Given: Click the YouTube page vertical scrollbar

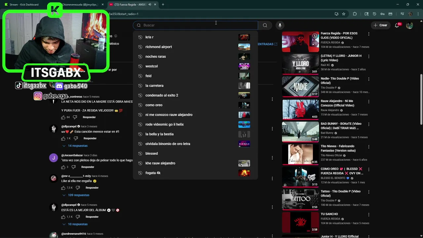Looking at the screenshot, I should click(421, 99).
